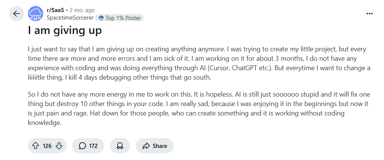Open SpacetimeSorcerer's user profile
384x160 pixels.
point(70,18)
